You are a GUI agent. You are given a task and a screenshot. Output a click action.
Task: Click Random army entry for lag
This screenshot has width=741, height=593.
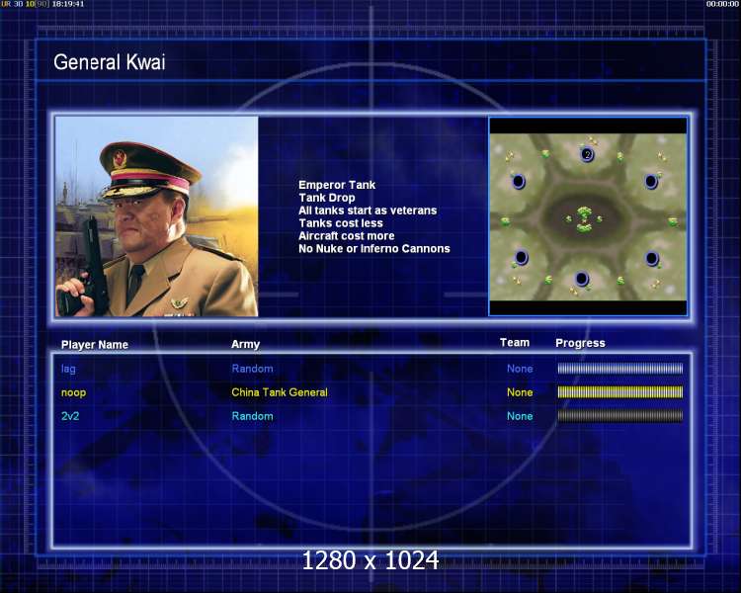252,369
